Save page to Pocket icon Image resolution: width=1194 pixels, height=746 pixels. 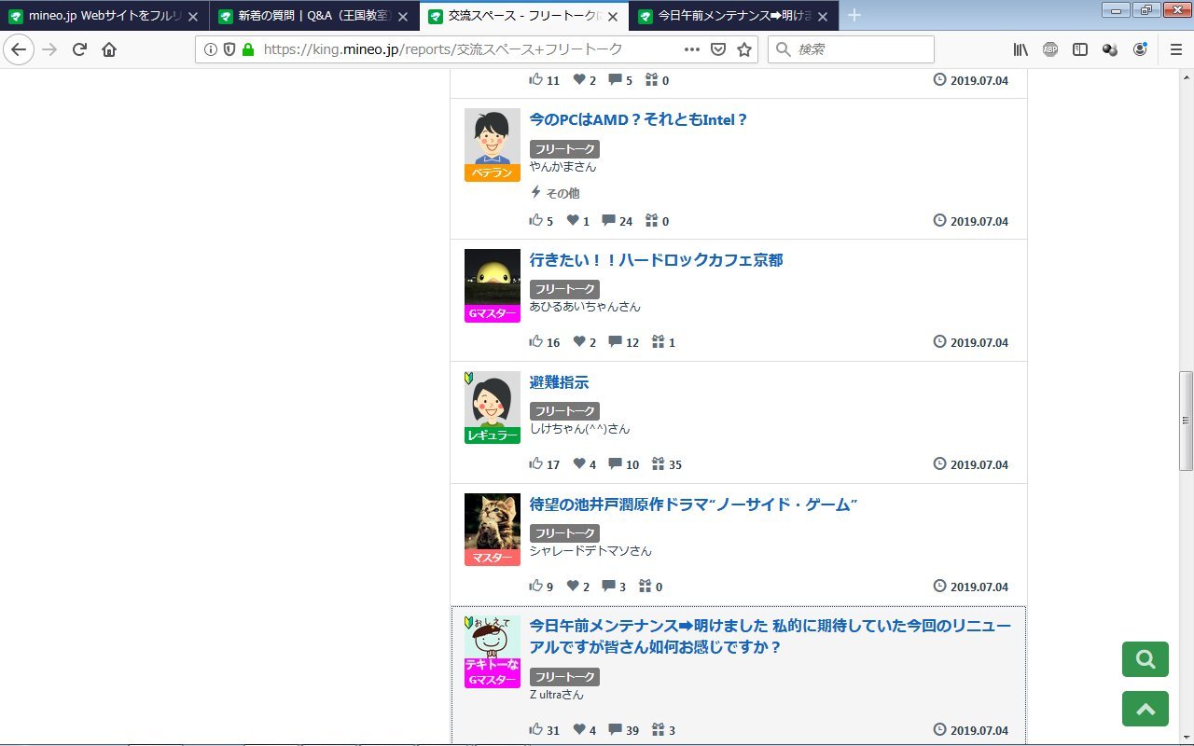coord(718,49)
